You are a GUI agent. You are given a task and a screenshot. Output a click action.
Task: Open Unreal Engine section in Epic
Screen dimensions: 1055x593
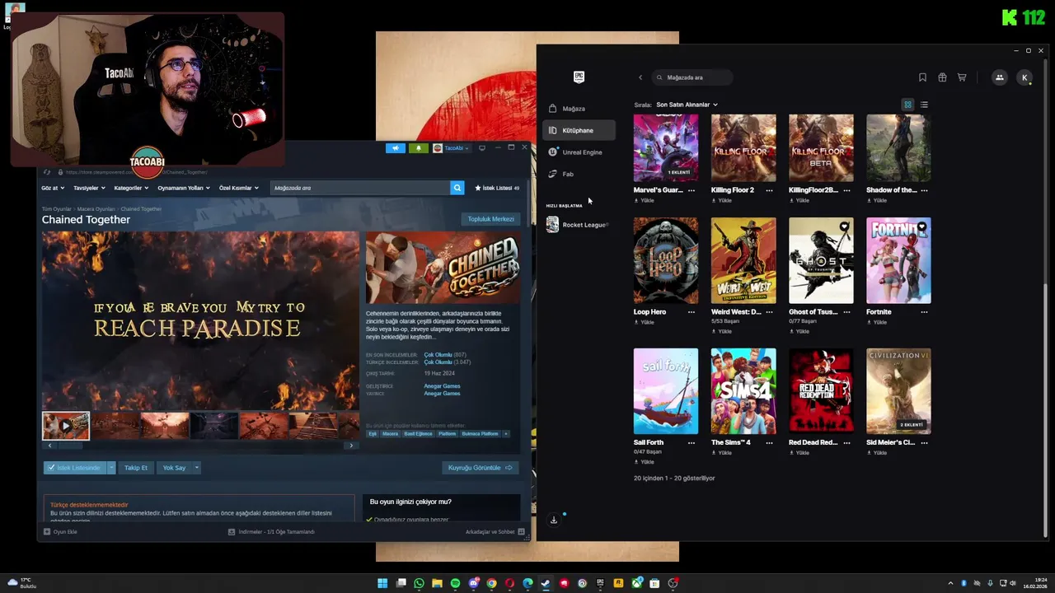(579, 152)
